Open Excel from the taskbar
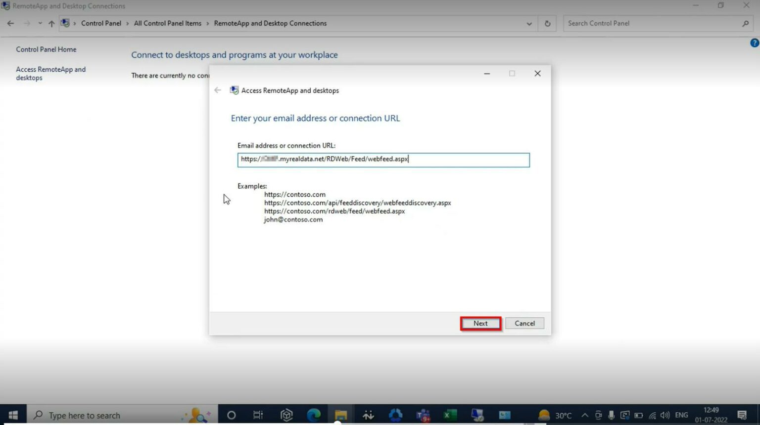Image resolution: width=760 pixels, height=425 pixels. pyautogui.click(x=450, y=415)
